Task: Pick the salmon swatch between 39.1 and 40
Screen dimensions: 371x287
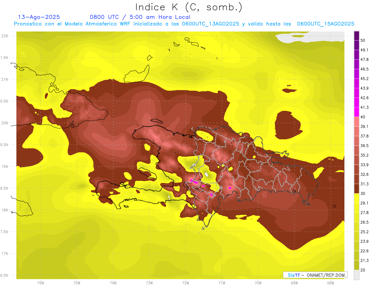Action: pyautogui.click(x=356, y=122)
